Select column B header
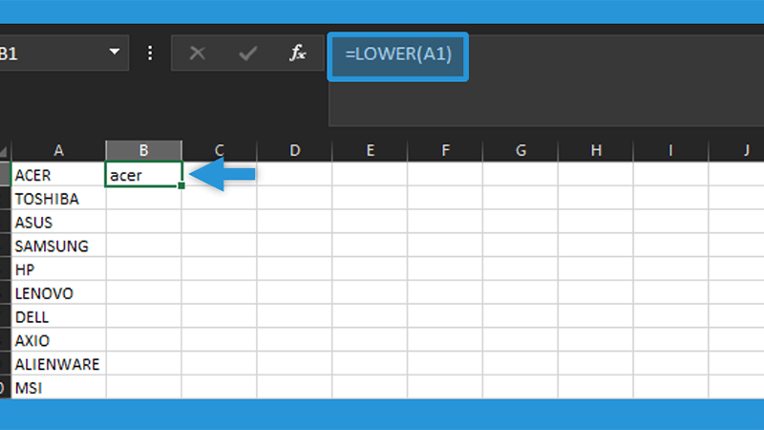The image size is (764, 430). tap(144, 150)
